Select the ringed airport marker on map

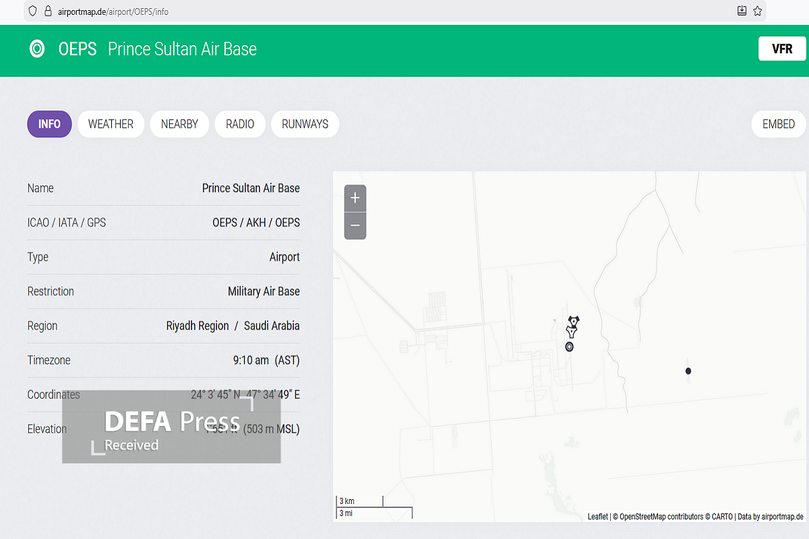pos(570,346)
